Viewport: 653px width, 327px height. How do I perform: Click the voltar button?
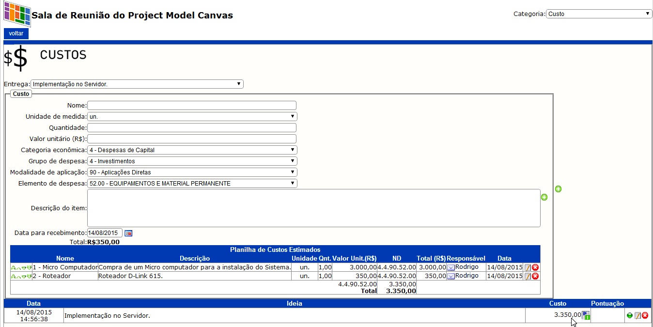(x=16, y=33)
